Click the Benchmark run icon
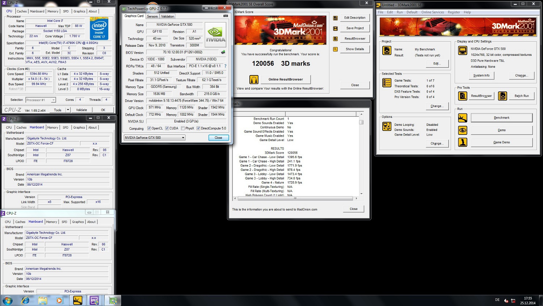 463,118
